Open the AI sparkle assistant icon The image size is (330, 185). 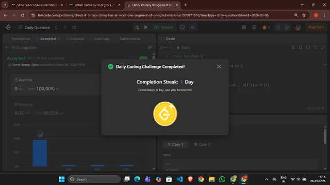(x=193, y=27)
